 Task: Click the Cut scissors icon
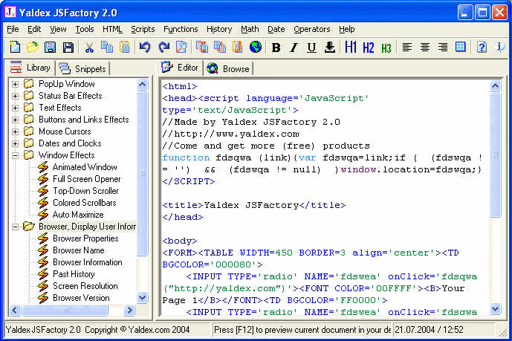89,48
